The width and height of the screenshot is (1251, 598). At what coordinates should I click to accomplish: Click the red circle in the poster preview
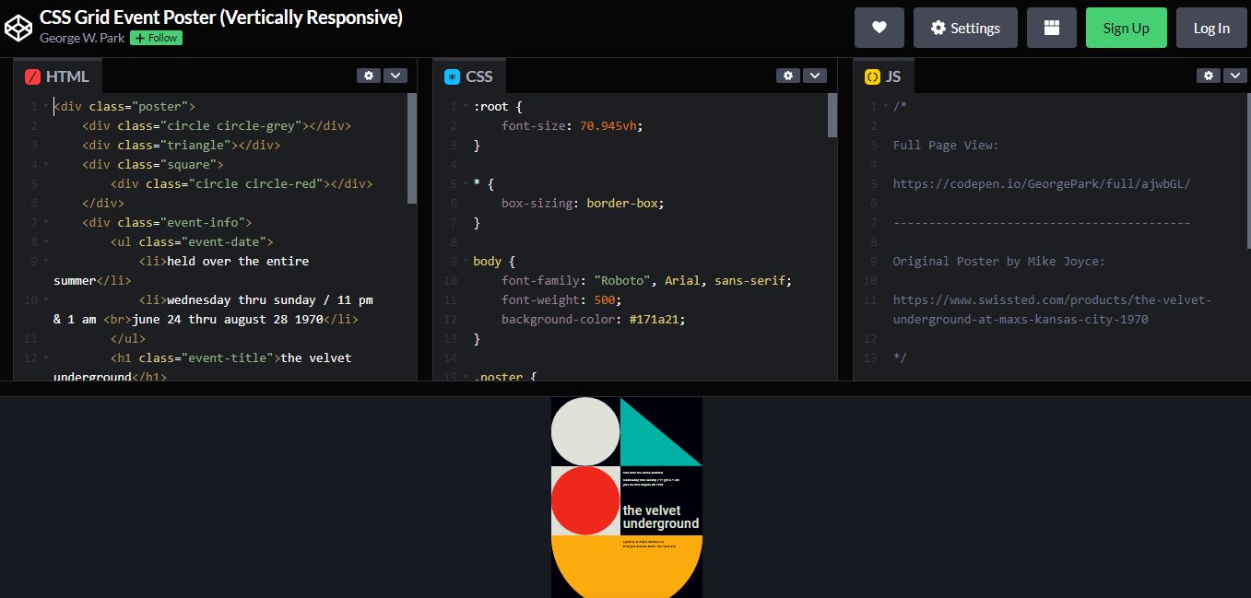pos(585,500)
